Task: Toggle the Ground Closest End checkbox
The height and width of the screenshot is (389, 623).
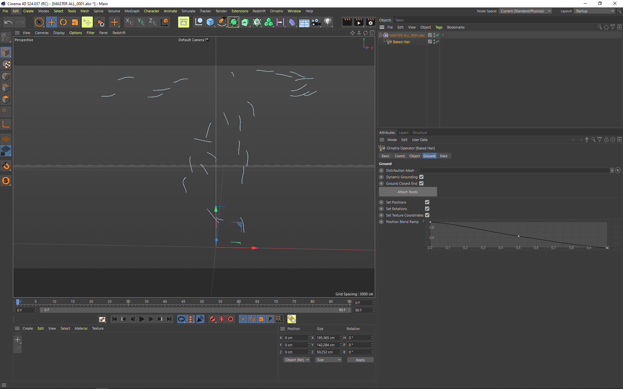Action: 421,183
